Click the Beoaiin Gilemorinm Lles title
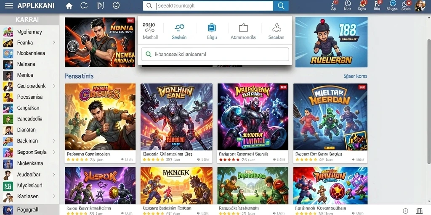 pyautogui.click(x=168, y=154)
